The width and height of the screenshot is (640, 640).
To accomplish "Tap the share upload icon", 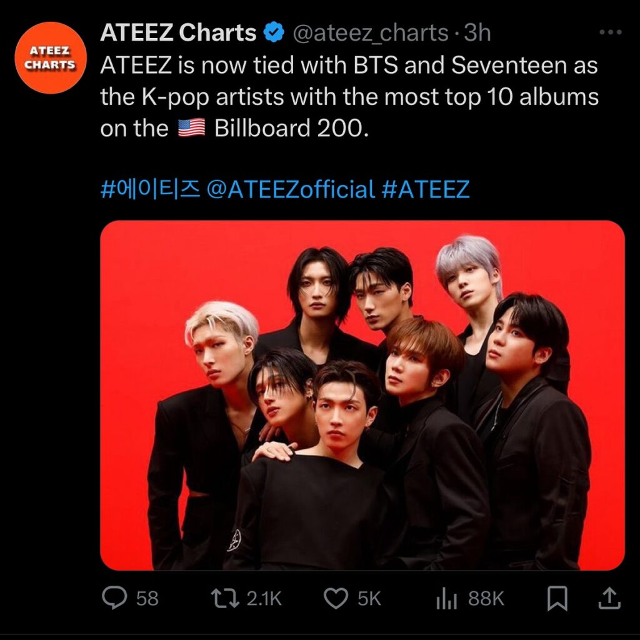I will coord(608,598).
